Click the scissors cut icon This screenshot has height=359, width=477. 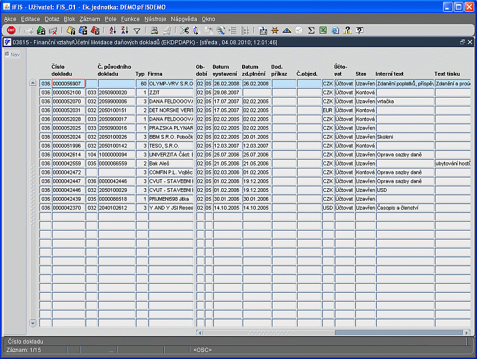(x=184, y=30)
